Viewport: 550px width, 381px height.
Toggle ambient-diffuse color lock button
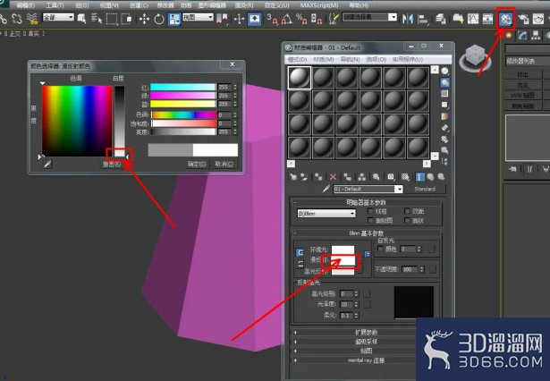[x=300, y=252]
